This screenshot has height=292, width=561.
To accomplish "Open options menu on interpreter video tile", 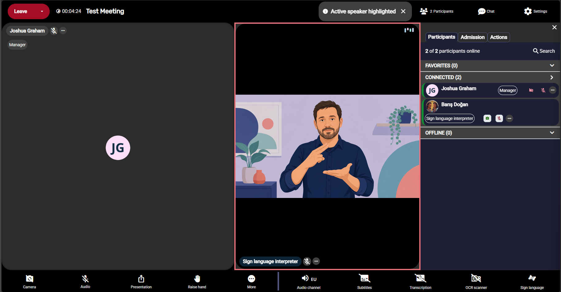I will (316, 261).
